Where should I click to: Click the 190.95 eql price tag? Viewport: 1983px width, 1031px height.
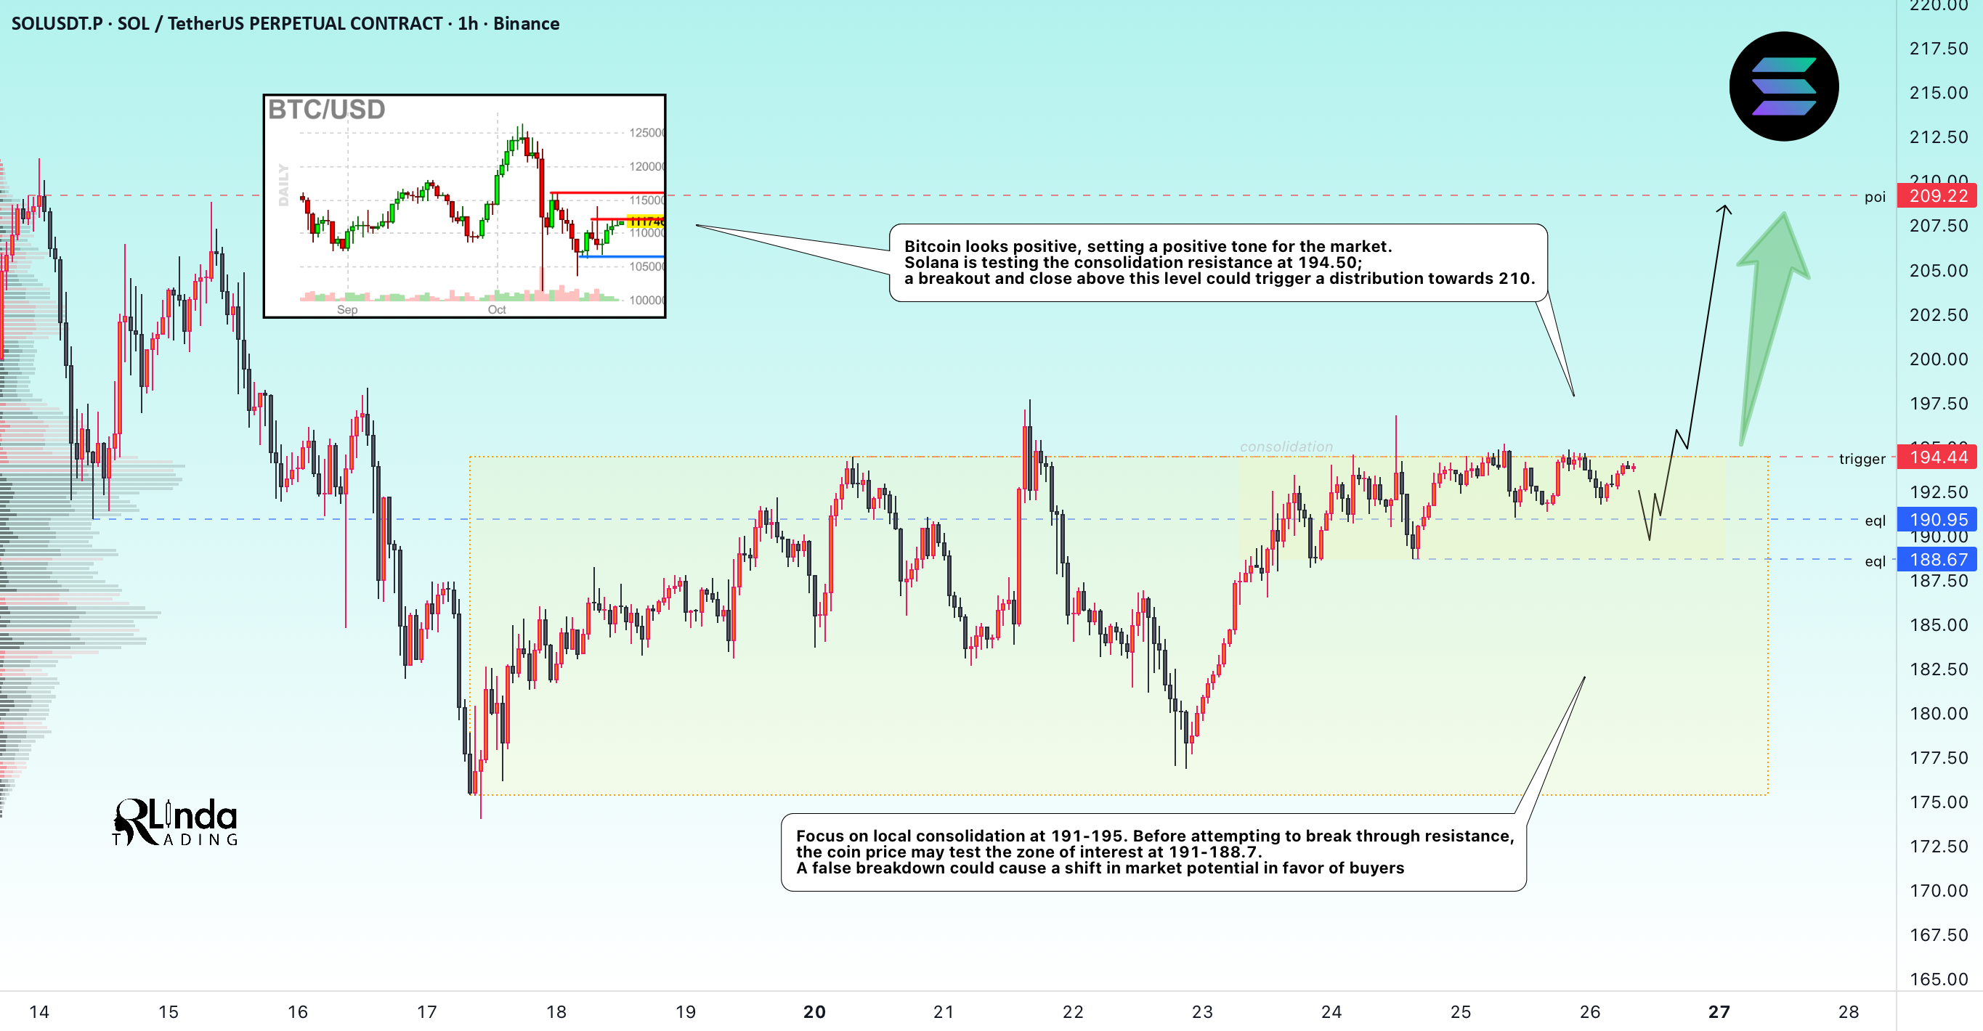1937,520
